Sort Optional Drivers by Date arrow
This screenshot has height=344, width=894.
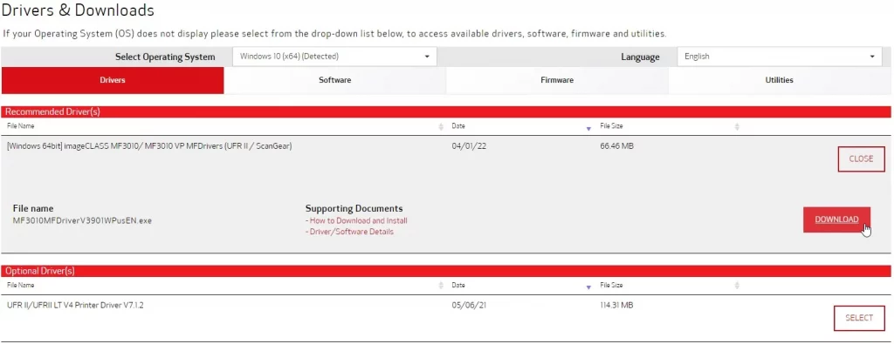588,287
